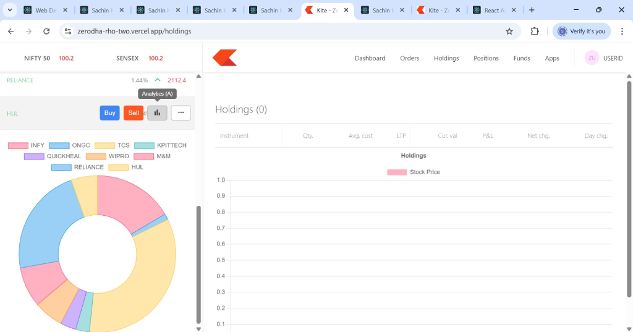Click the Holdings (0) heading
The image size is (633, 332).
[241, 109]
